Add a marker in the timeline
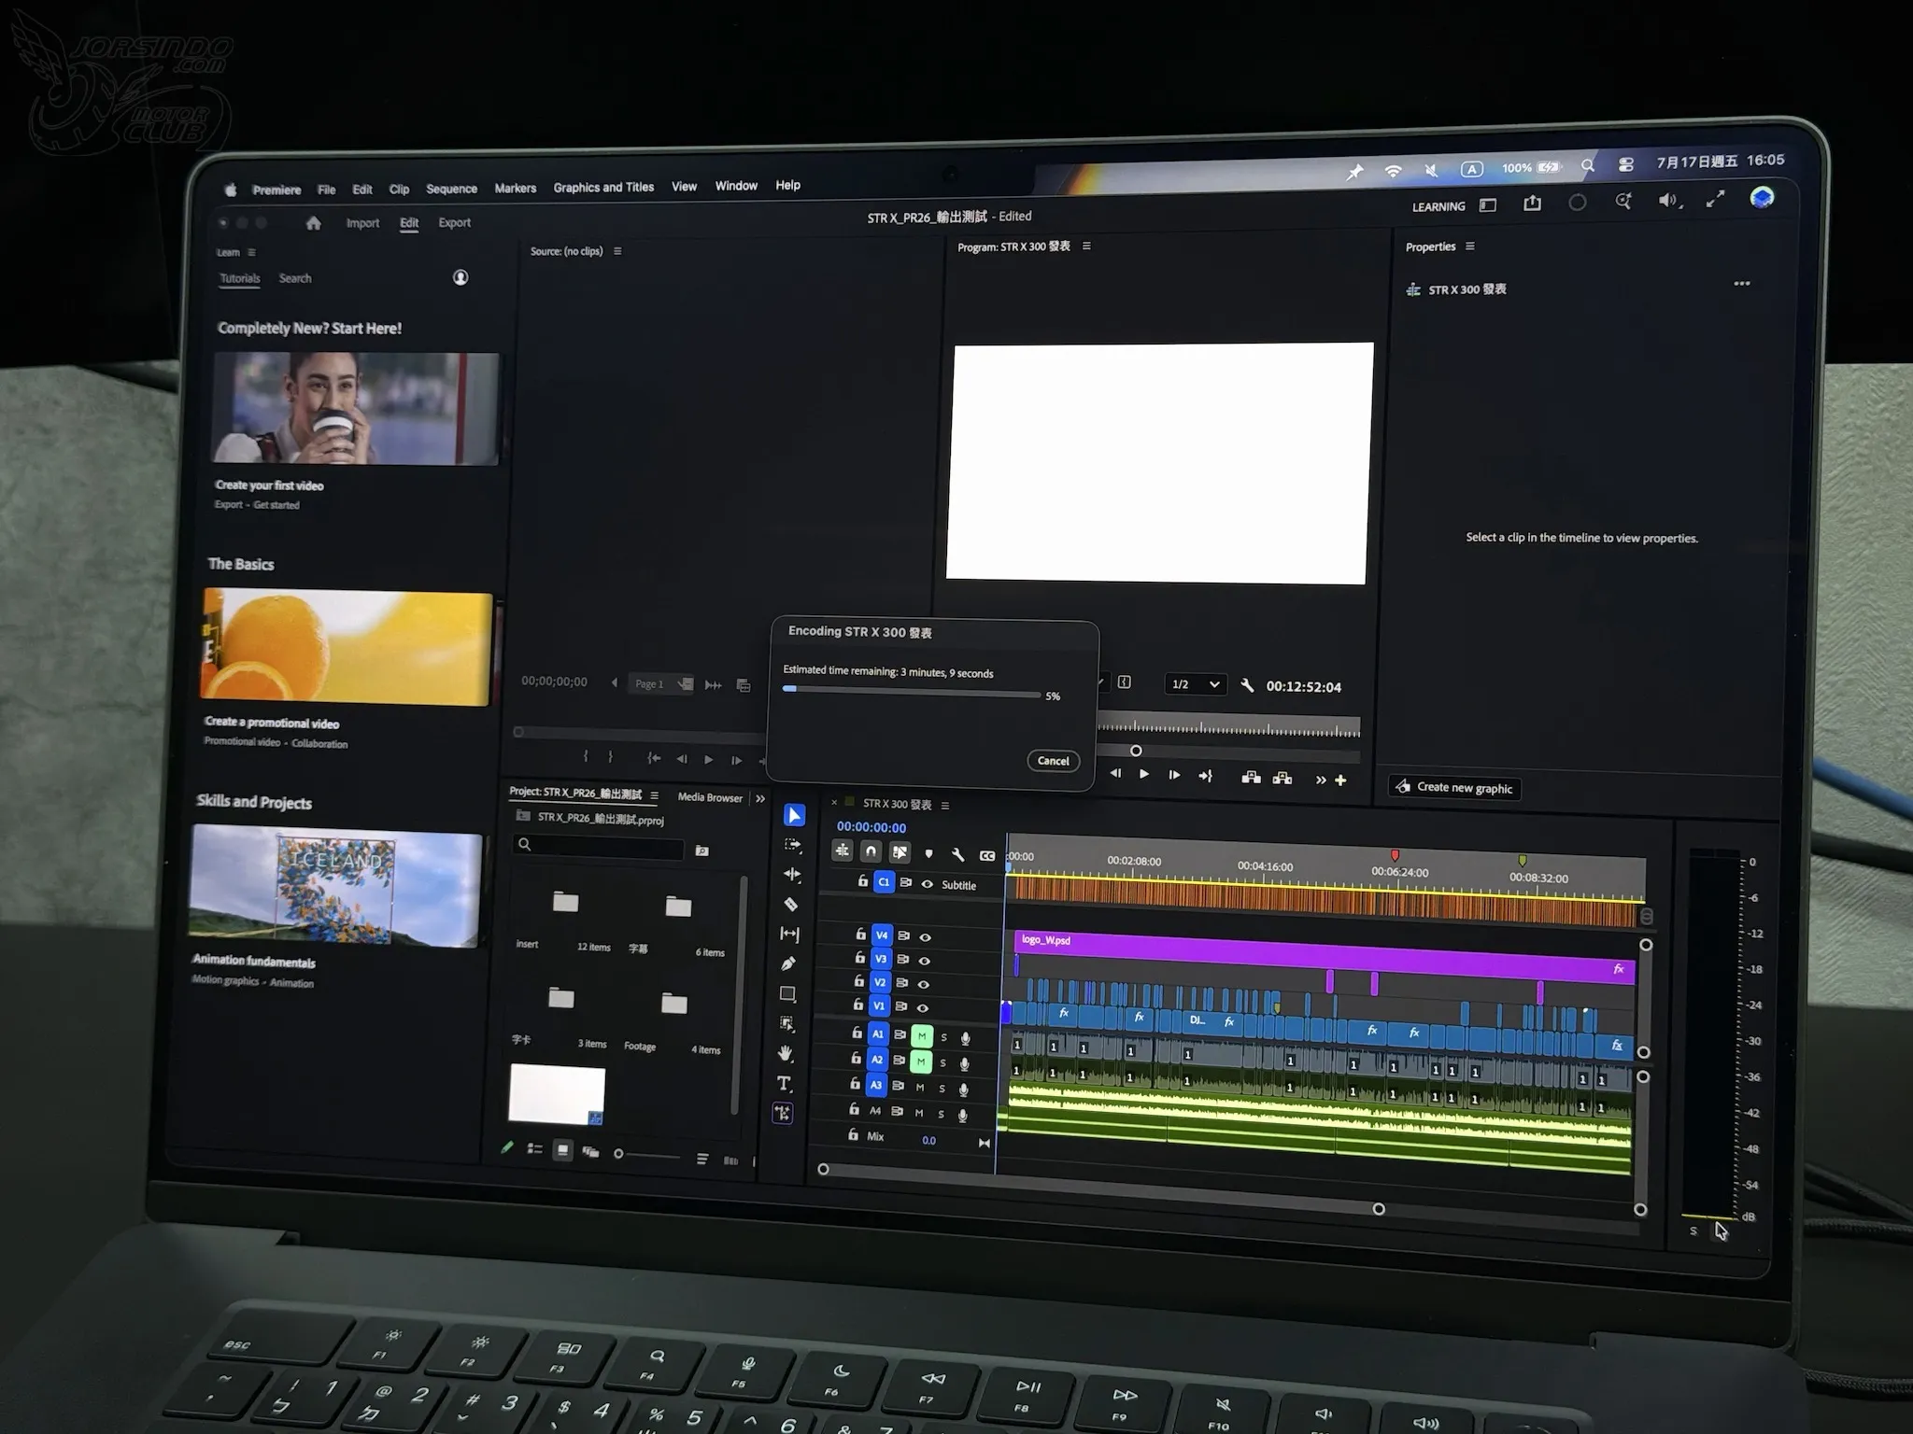This screenshot has height=1434, width=1913. click(928, 853)
